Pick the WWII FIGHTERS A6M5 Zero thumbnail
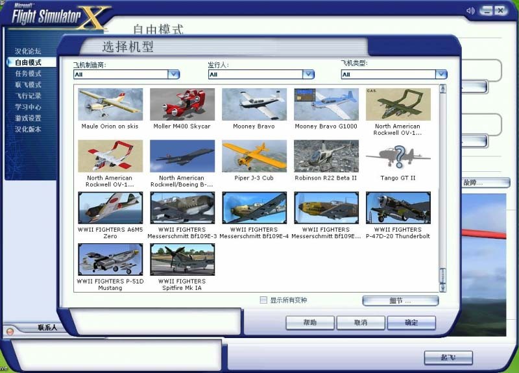Screen dimensions: 519x373 pyautogui.click(x=110, y=208)
